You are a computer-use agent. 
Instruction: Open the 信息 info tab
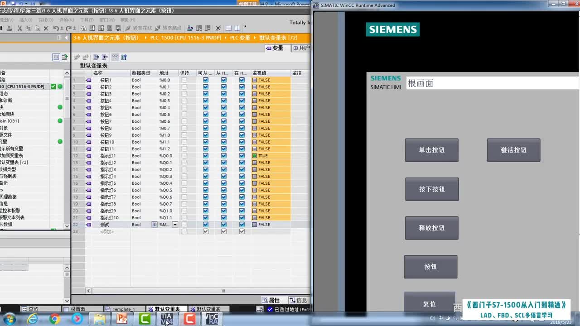tap(299, 300)
